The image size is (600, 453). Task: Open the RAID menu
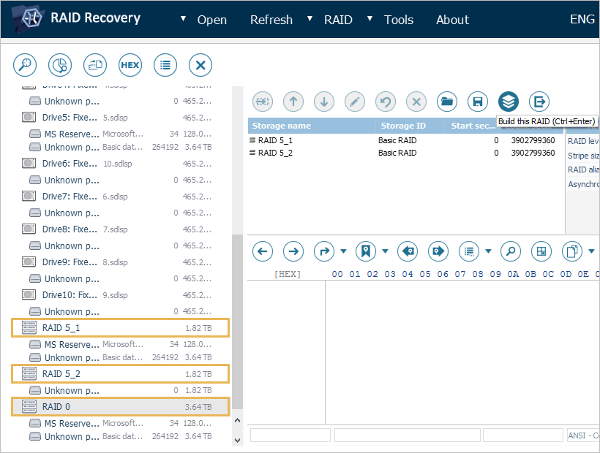[337, 20]
